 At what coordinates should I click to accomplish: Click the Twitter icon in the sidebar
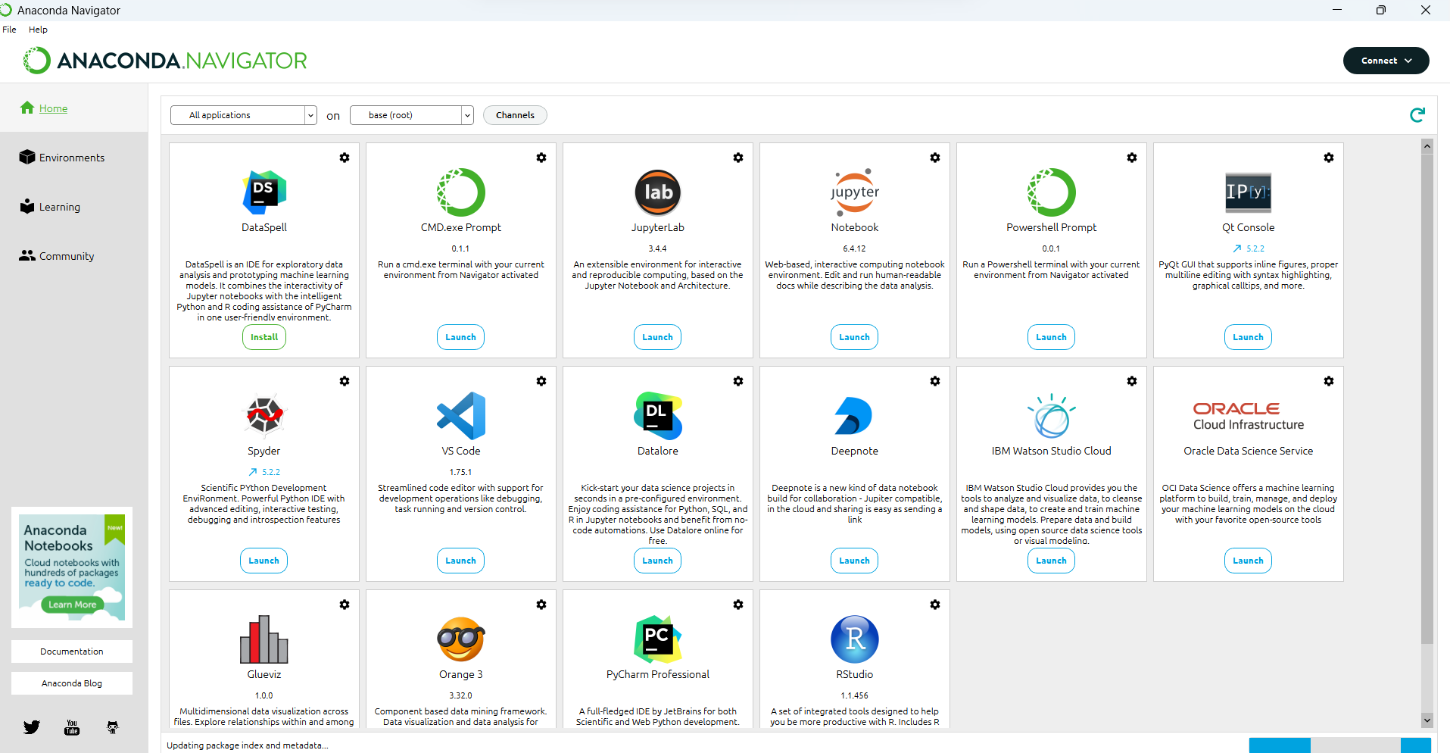[x=32, y=727]
